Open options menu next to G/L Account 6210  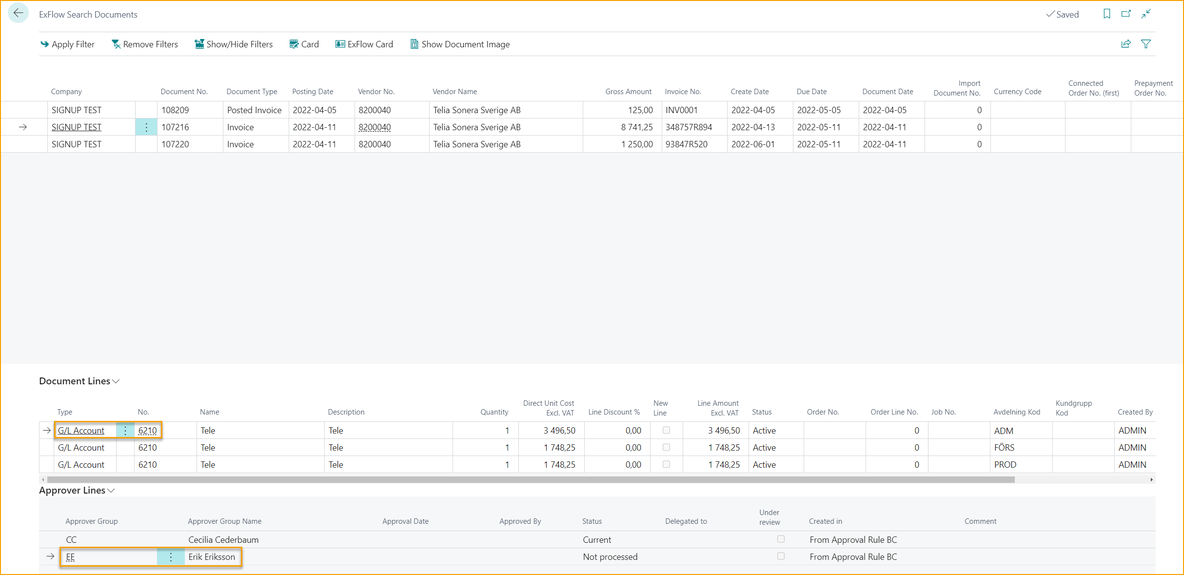click(125, 430)
